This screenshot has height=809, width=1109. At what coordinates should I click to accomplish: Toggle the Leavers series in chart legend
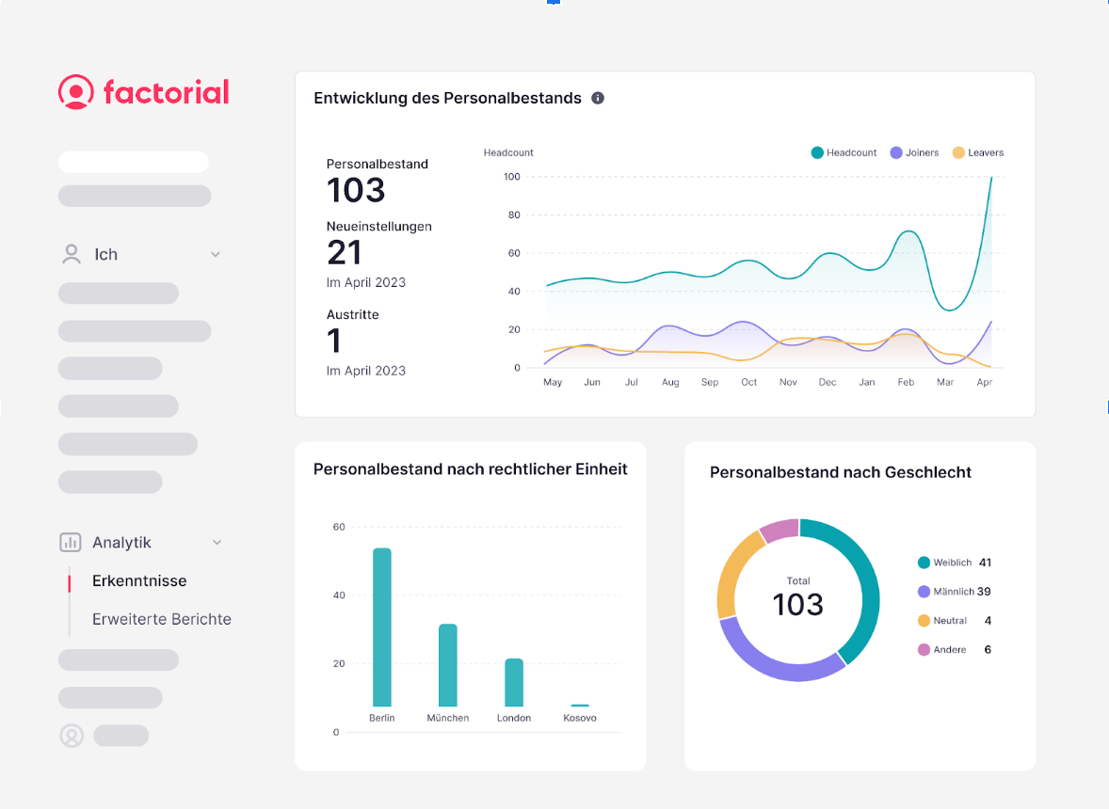point(978,152)
